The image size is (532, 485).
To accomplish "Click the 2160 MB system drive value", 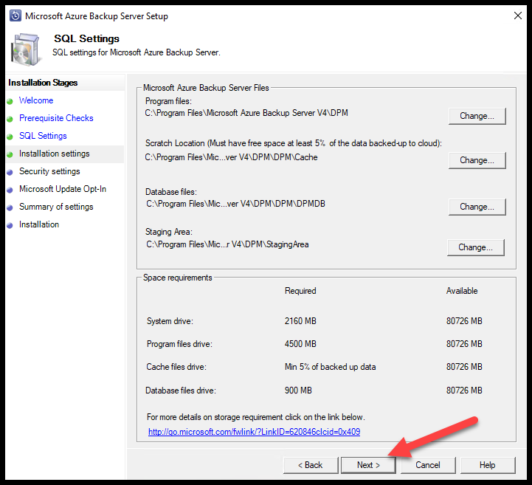I will 300,321.
